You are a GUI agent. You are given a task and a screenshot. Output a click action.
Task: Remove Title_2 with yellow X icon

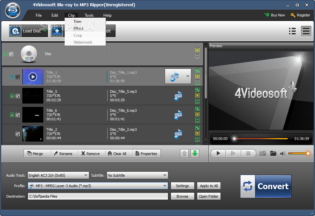pos(197,133)
